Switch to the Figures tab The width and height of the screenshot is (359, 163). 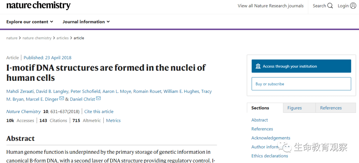coord(295,108)
